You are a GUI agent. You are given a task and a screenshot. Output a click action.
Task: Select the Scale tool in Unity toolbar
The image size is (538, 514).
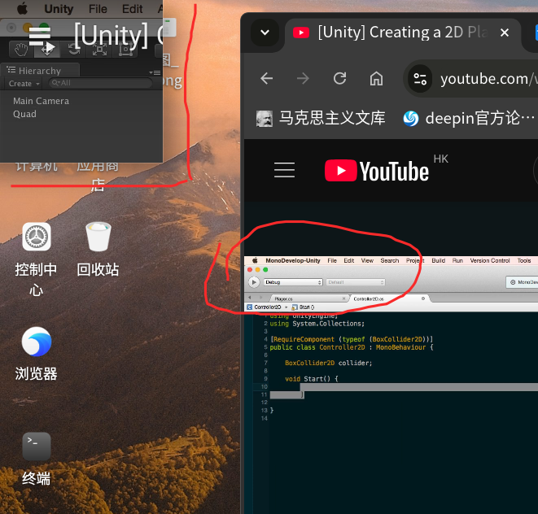99,50
